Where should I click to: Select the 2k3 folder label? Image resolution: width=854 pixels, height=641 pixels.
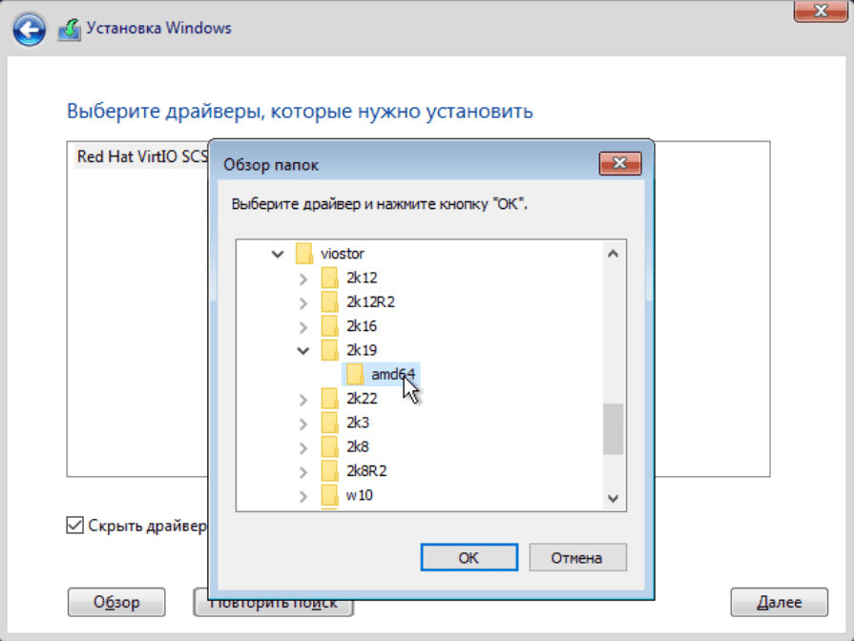[x=357, y=423]
